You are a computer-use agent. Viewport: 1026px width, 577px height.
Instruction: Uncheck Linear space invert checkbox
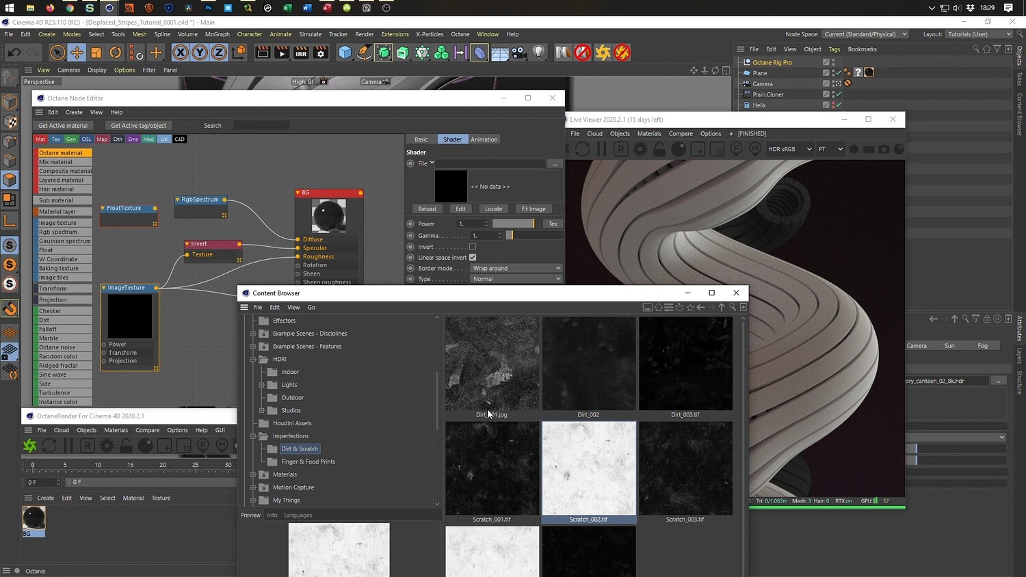click(x=473, y=258)
